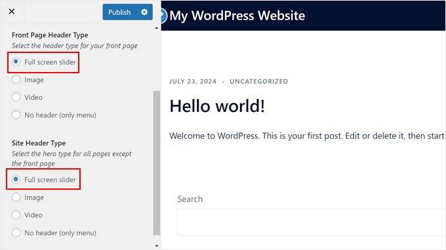Open the UNCATEGORIZED category link
The width and height of the screenshot is (446, 250).
coord(259,81)
